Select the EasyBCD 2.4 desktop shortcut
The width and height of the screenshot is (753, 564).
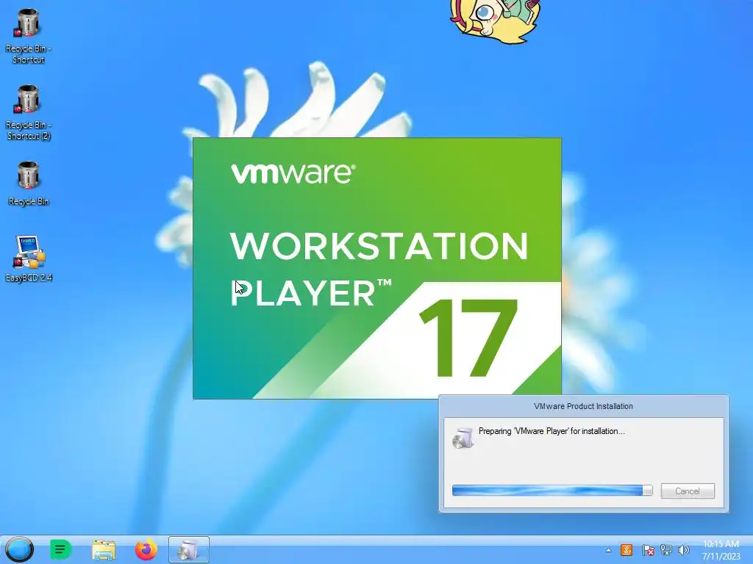(28, 259)
